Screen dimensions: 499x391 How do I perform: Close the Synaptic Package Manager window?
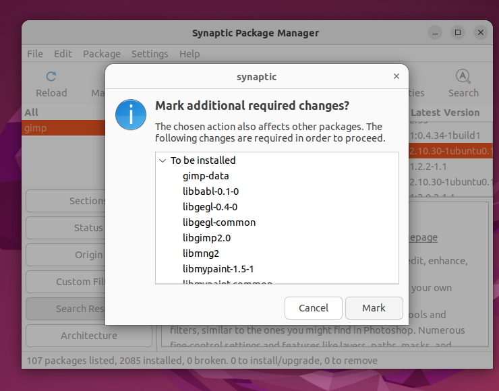pos(481,33)
